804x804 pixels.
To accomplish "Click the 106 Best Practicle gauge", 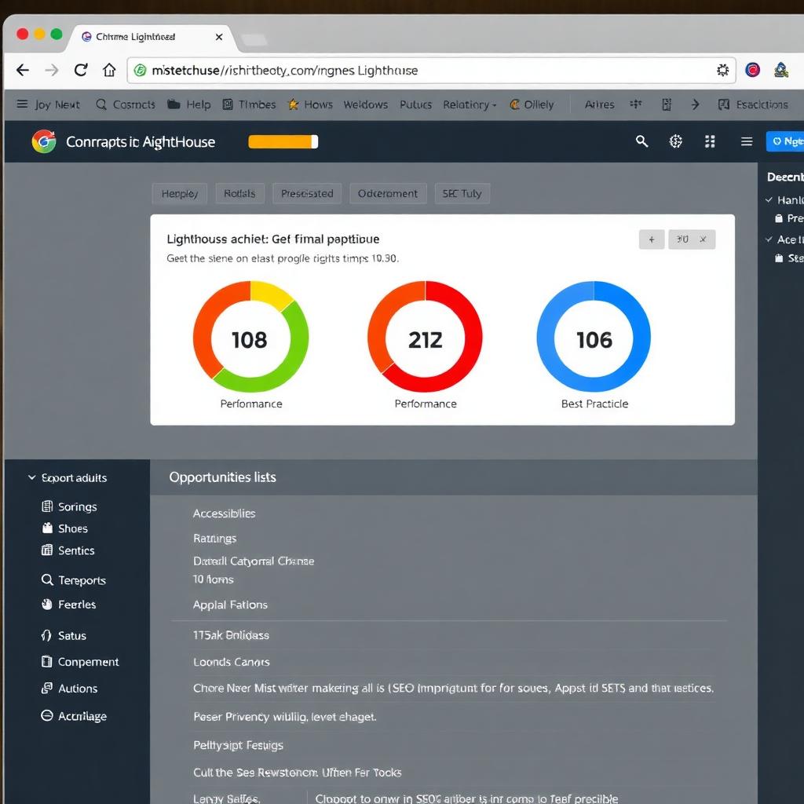I will (594, 337).
